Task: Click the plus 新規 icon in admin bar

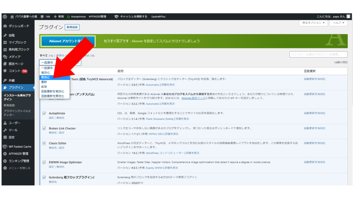Action: point(55,17)
